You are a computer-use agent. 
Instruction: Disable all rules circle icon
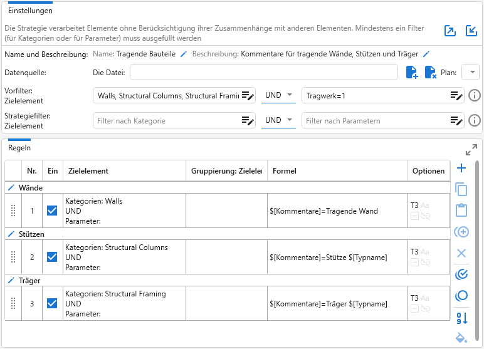[x=461, y=296]
